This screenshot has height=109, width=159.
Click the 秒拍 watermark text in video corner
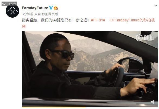click(x=149, y=38)
